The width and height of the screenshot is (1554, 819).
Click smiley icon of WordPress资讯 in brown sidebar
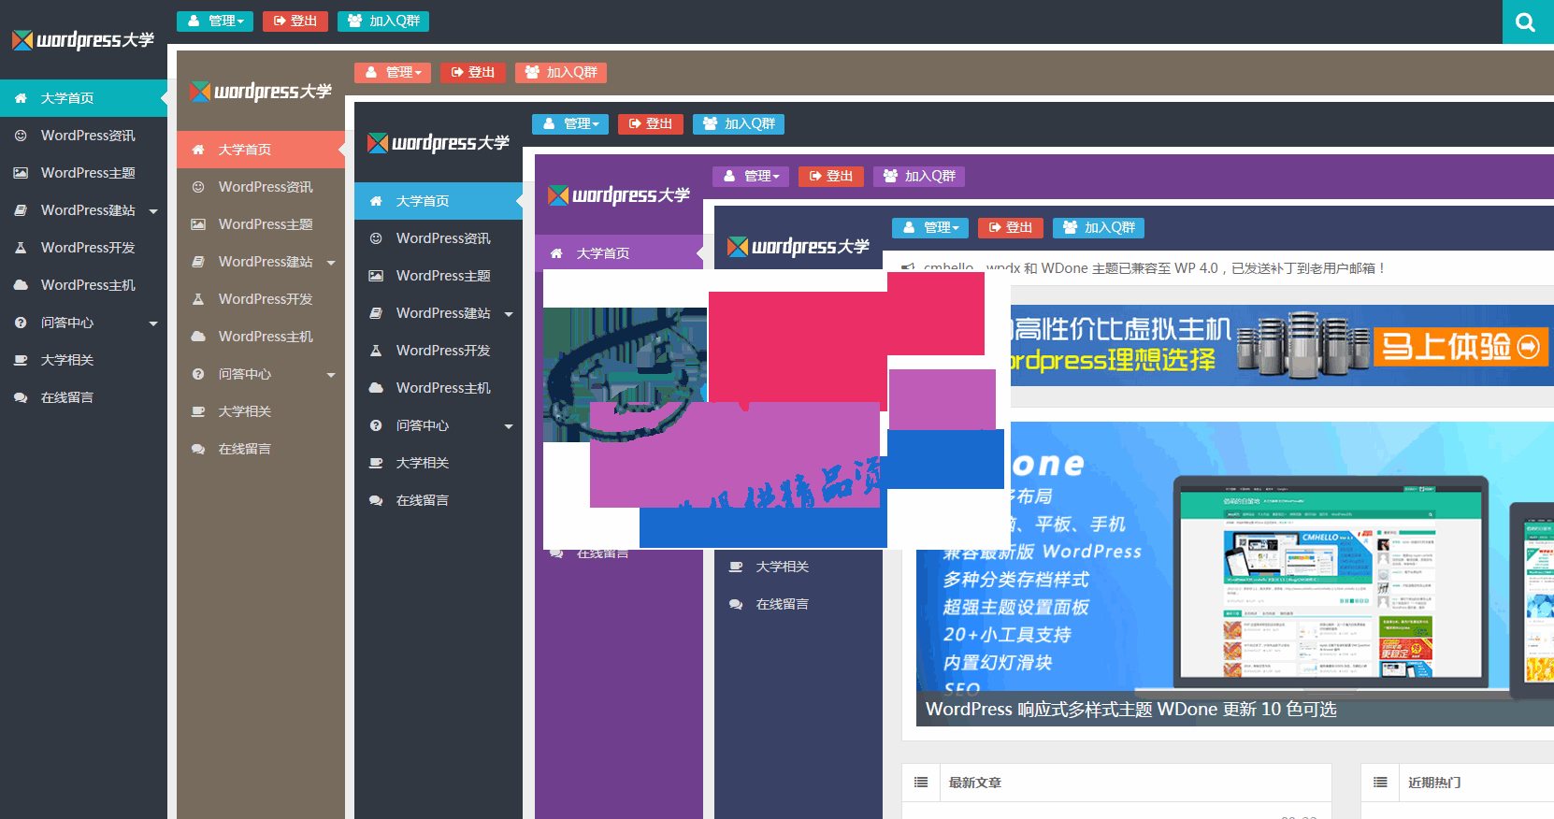[x=198, y=187]
